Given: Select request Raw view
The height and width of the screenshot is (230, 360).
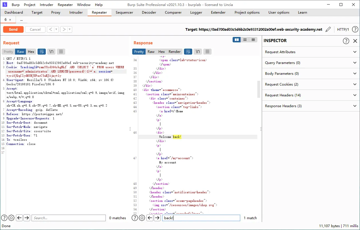Looking at the screenshot, I should 20,51.
